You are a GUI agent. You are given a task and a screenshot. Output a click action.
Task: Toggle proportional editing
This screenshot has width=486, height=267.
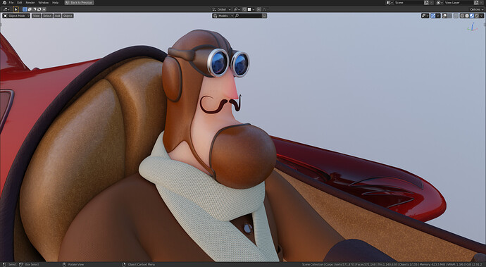[259, 10]
